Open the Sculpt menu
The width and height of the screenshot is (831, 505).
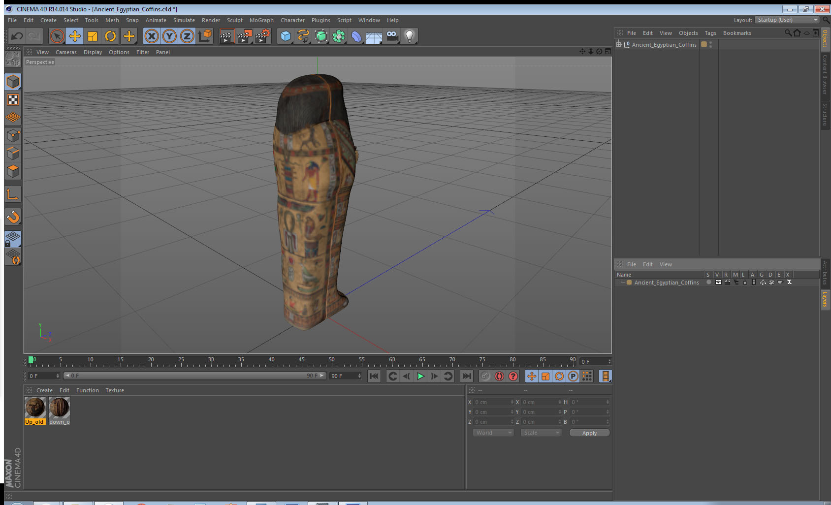point(234,20)
